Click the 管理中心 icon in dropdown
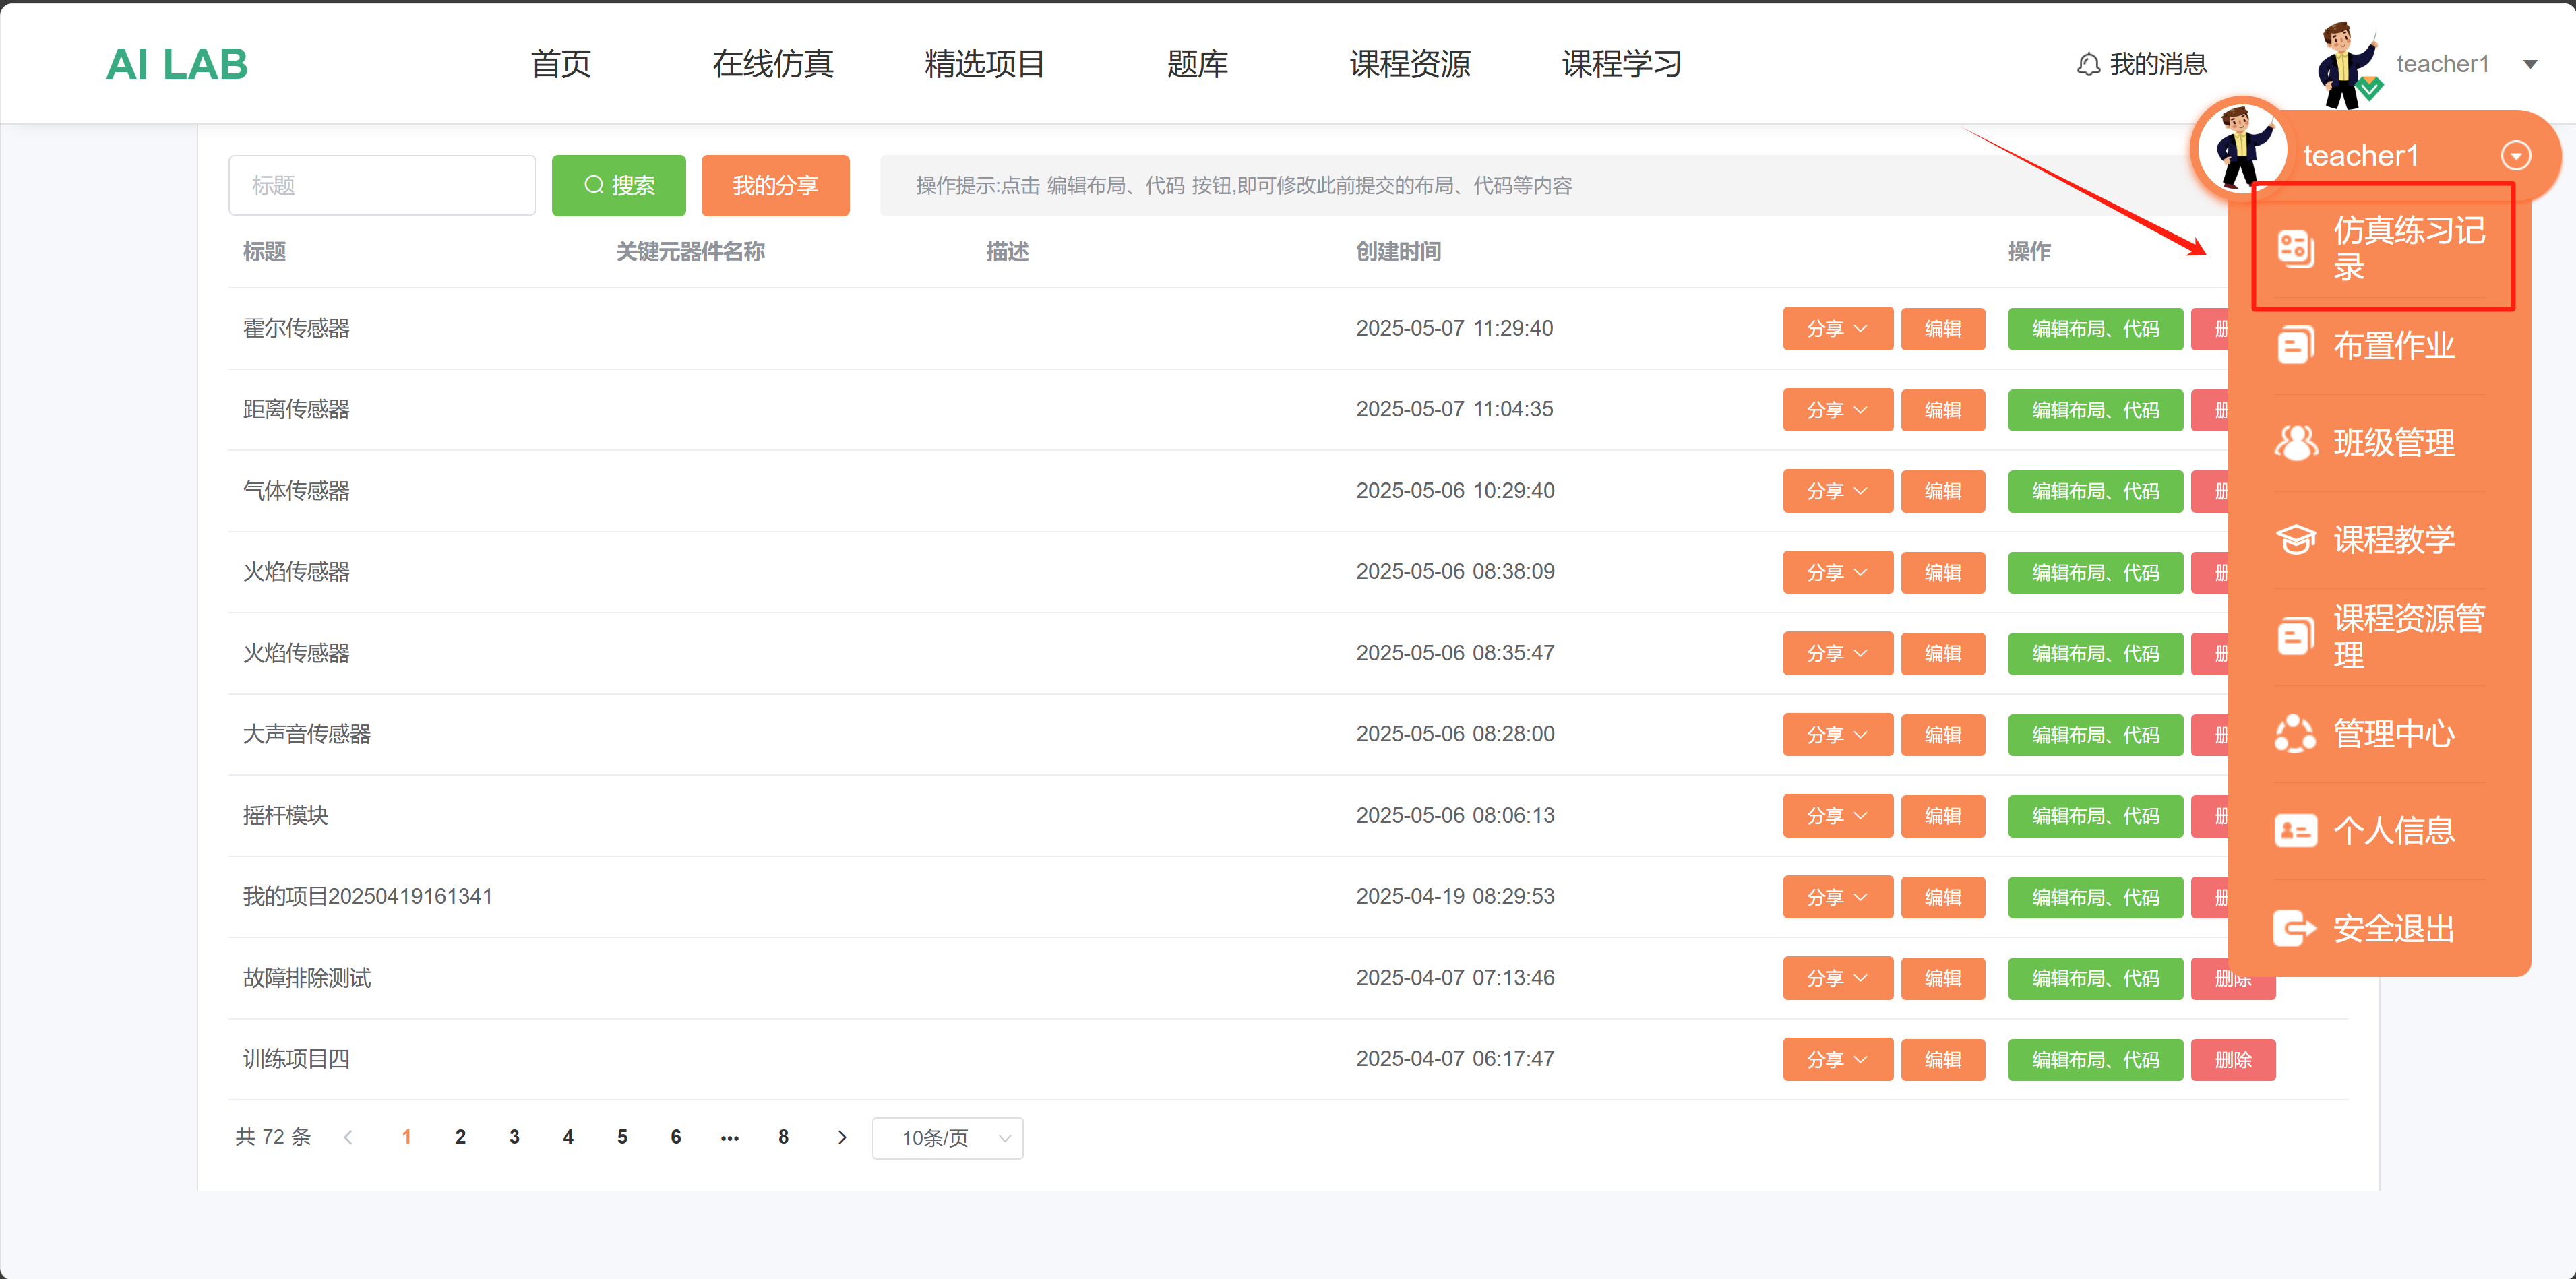 tap(2295, 734)
